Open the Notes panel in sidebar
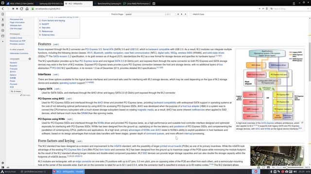 pos(2,25)
